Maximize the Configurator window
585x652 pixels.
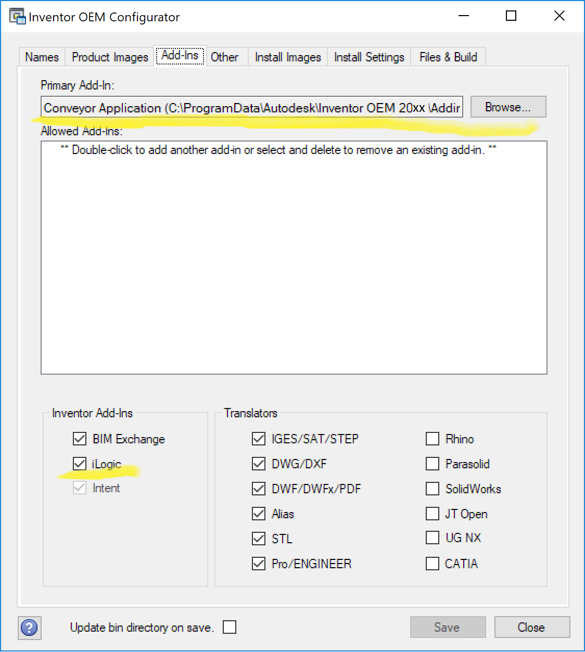(511, 16)
